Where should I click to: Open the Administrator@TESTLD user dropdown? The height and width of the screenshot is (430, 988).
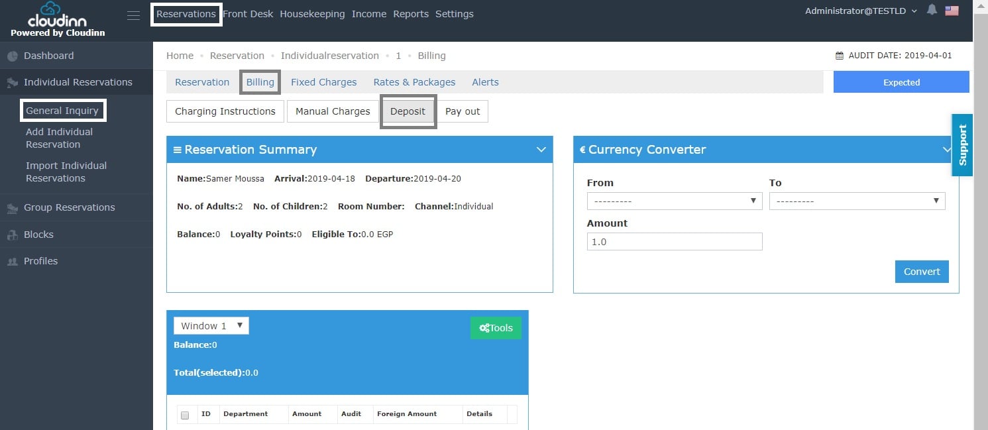(x=861, y=11)
